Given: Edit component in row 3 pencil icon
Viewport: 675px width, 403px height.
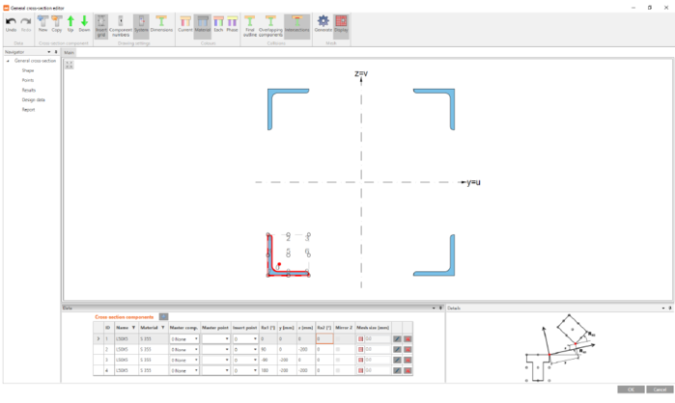Looking at the screenshot, I should (x=397, y=360).
